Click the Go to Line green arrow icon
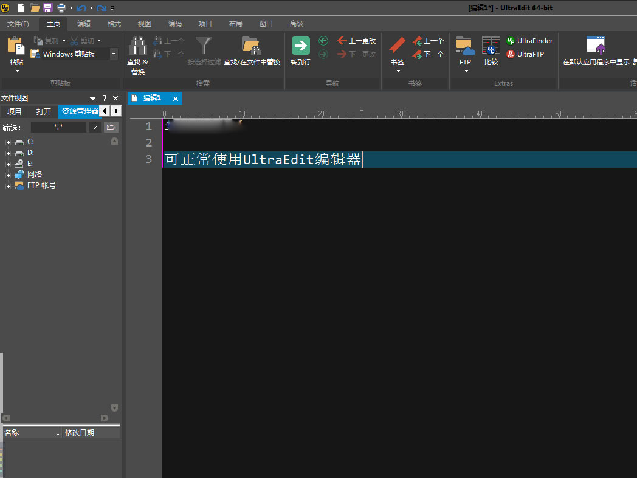 point(300,46)
